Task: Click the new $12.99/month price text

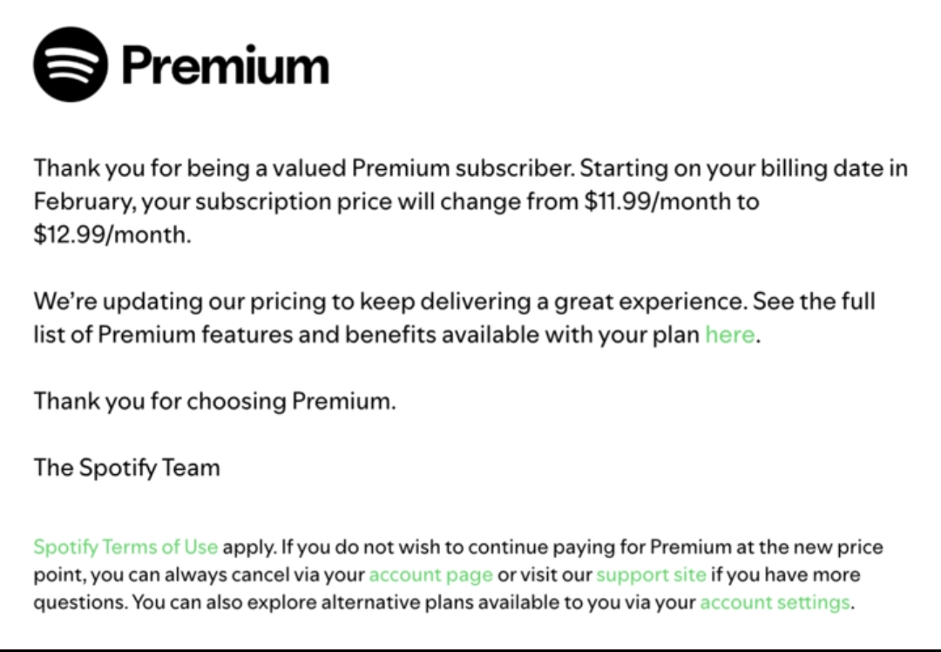Action: click(111, 235)
